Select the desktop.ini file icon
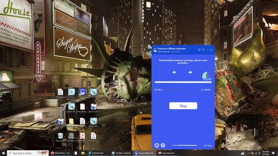This screenshot has height=156, width=278. coord(71,137)
